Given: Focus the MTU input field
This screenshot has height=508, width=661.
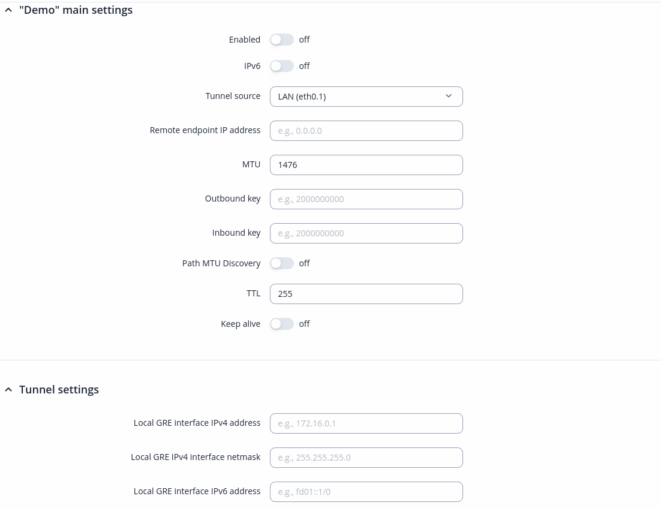Looking at the screenshot, I should pos(366,165).
